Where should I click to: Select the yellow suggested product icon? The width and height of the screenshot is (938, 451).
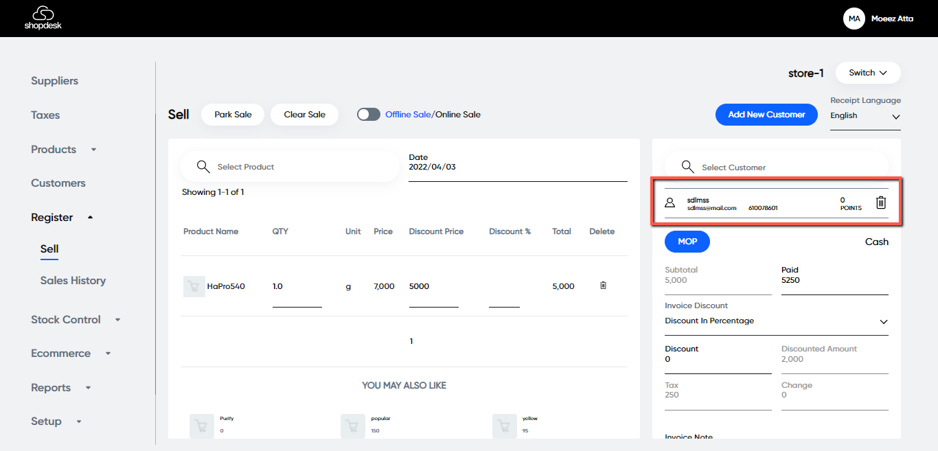pyautogui.click(x=505, y=426)
